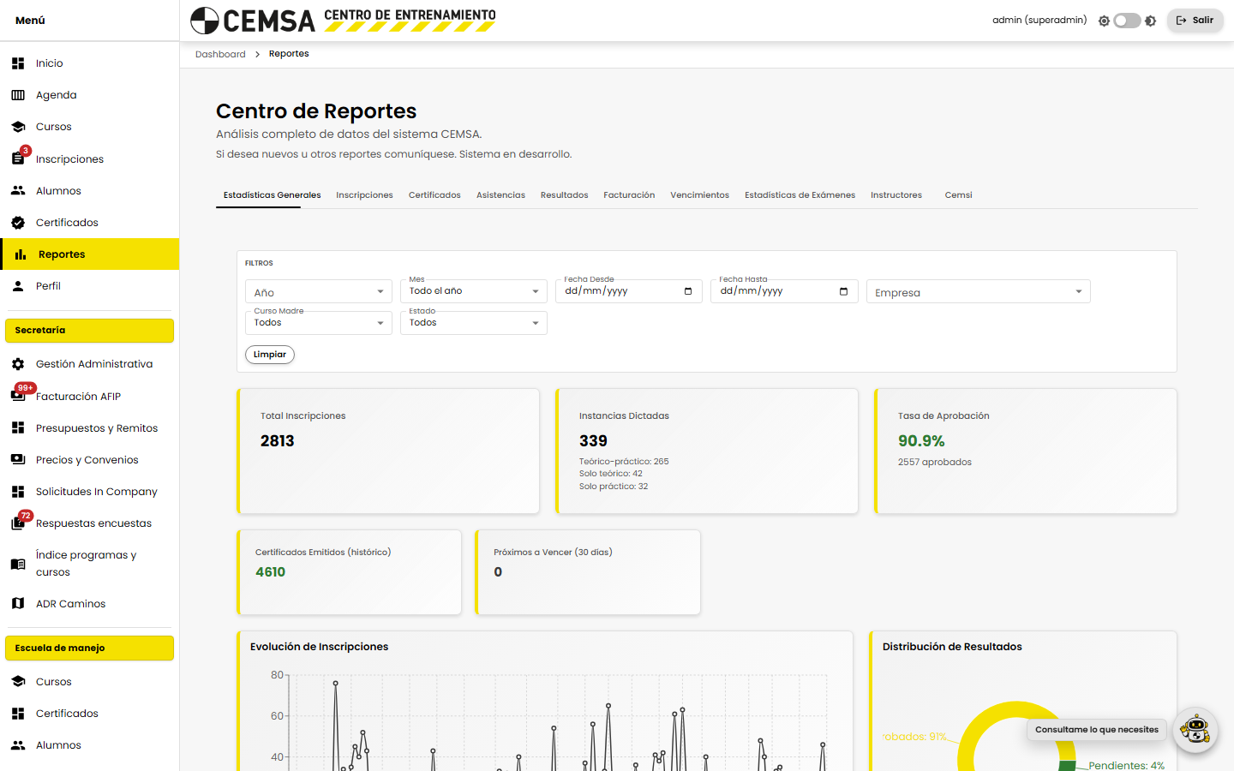1234x771 pixels.
Task: Open the chatbot robot assistant icon
Action: [x=1195, y=730]
